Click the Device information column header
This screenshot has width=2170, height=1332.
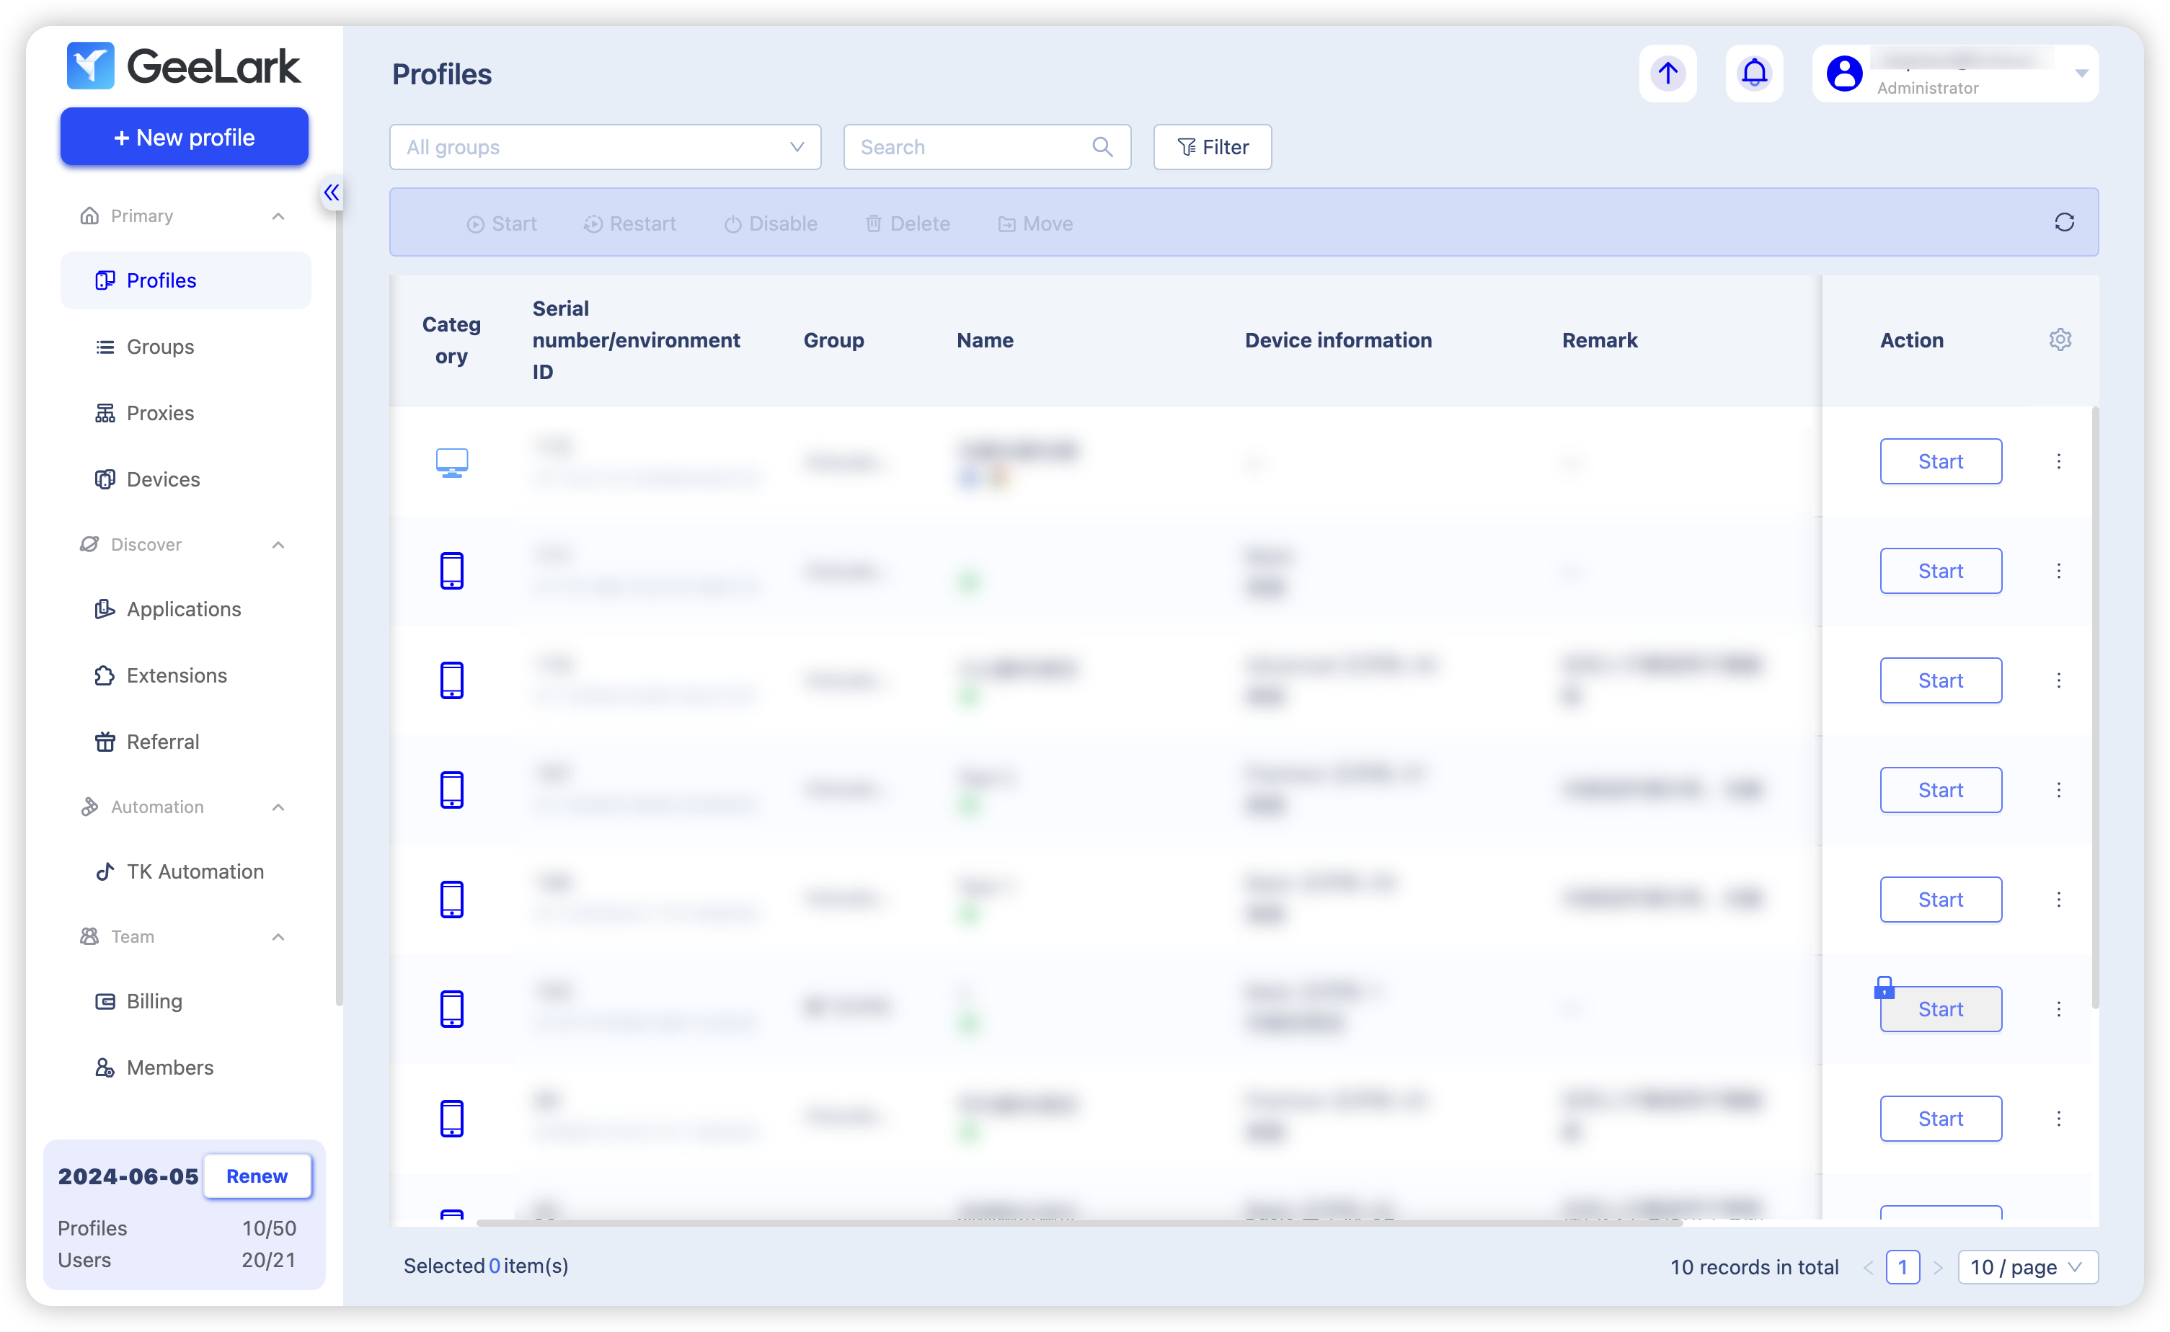pos(1337,340)
